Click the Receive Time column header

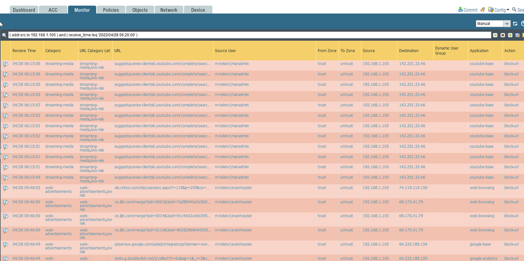(x=24, y=51)
